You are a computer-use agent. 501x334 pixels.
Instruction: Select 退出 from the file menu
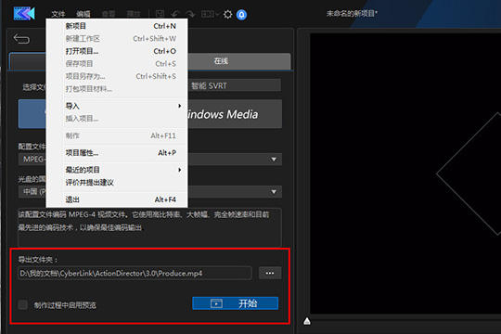pyautogui.click(x=117, y=199)
